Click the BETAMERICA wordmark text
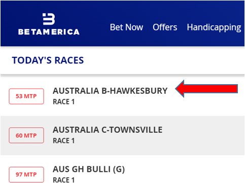The image size is (245, 183). point(49,32)
